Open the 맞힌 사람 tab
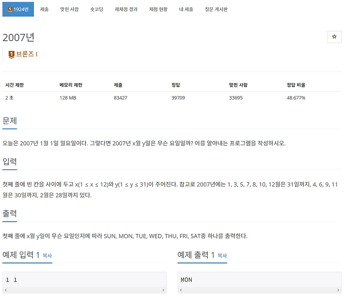344x296 pixels. click(69, 9)
